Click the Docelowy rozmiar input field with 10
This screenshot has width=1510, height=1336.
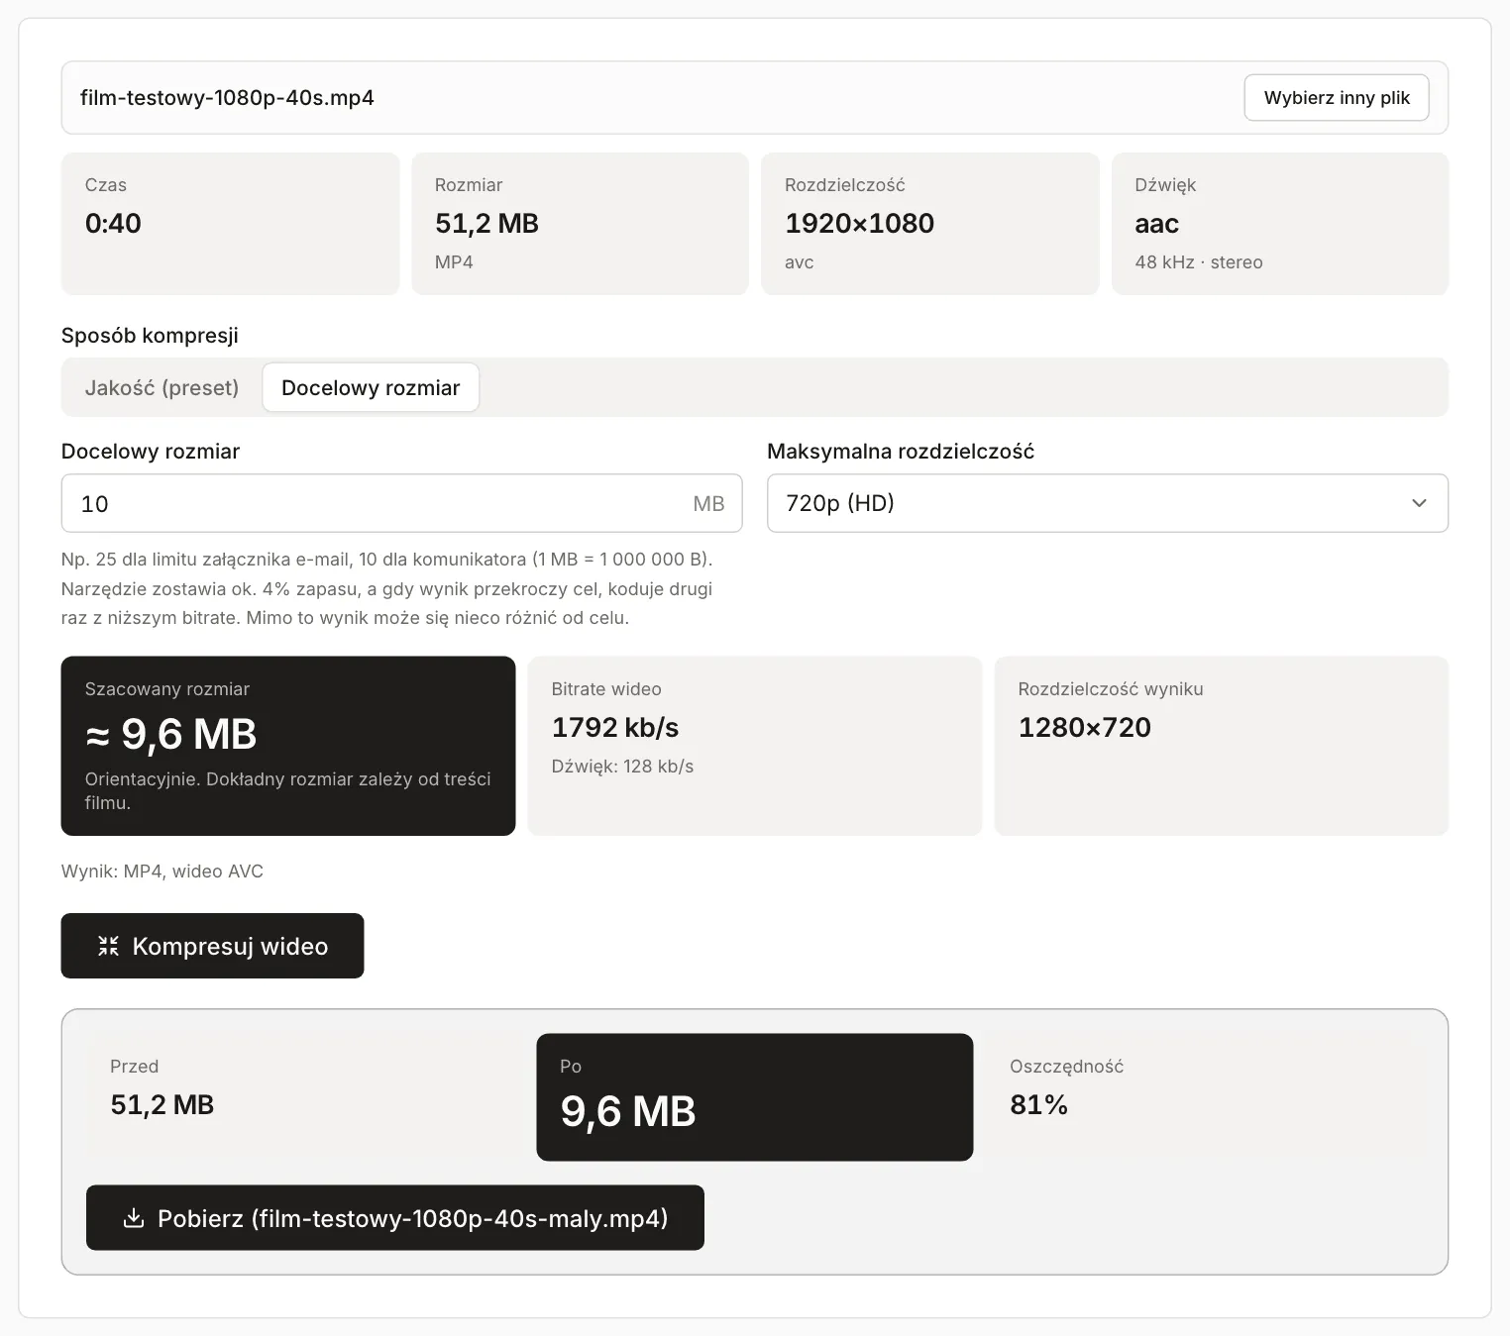(x=401, y=503)
